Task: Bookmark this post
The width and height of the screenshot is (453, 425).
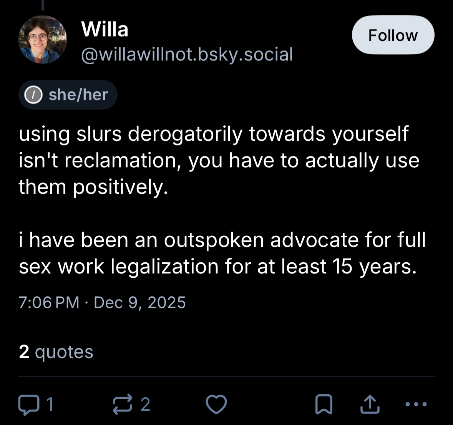Action: 324,404
